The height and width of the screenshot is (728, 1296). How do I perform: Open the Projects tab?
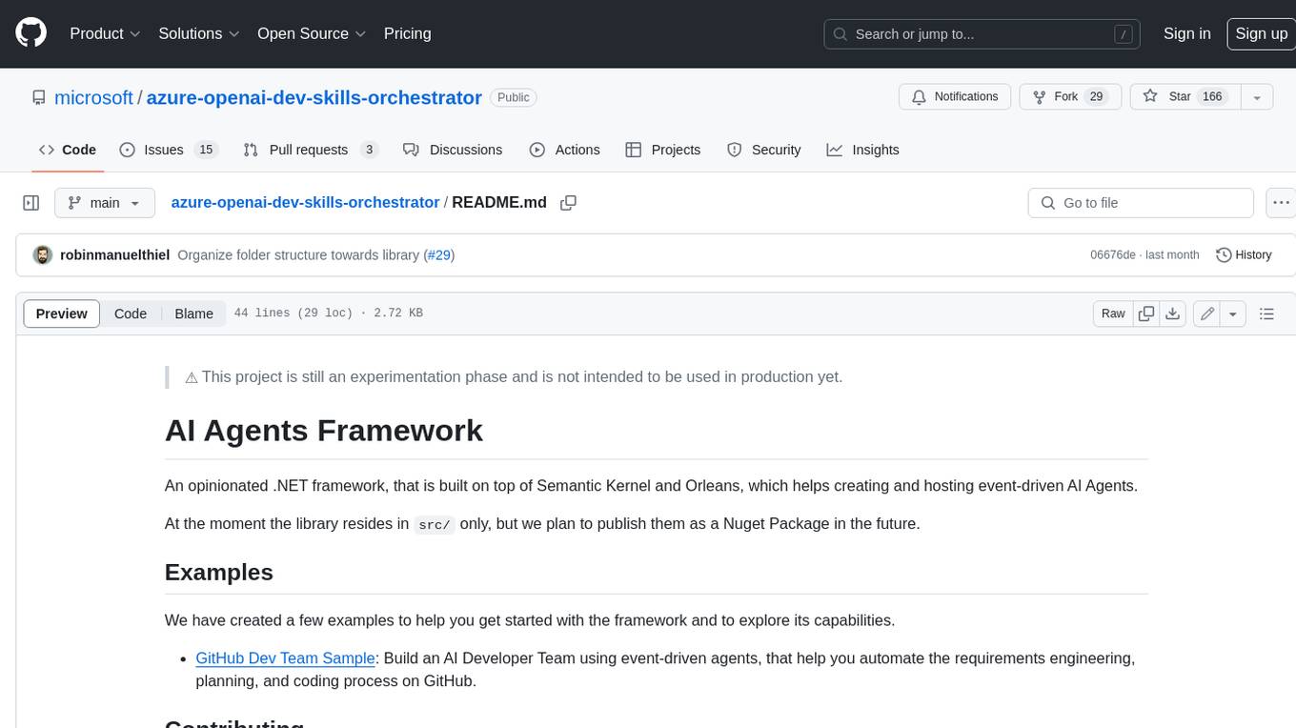663,150
